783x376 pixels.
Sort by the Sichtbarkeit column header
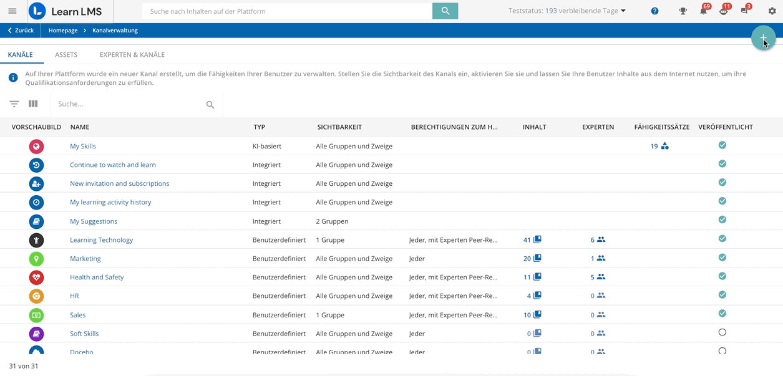[339, 127]
